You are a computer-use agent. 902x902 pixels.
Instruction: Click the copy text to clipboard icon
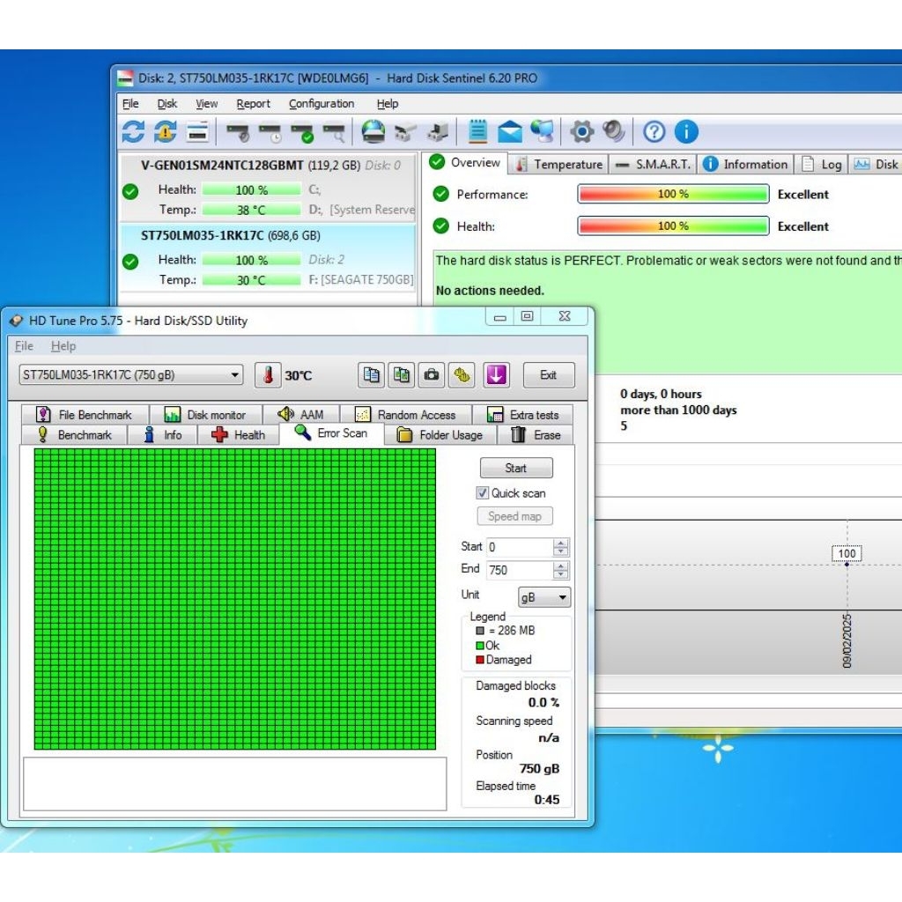371,375
